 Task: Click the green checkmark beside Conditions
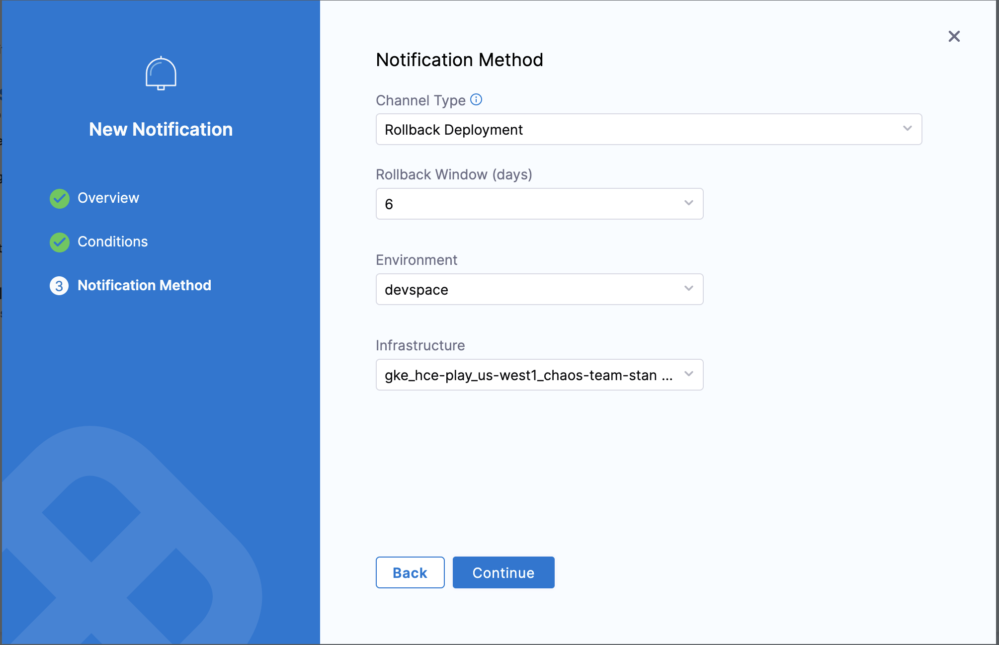tap(59, 242)
